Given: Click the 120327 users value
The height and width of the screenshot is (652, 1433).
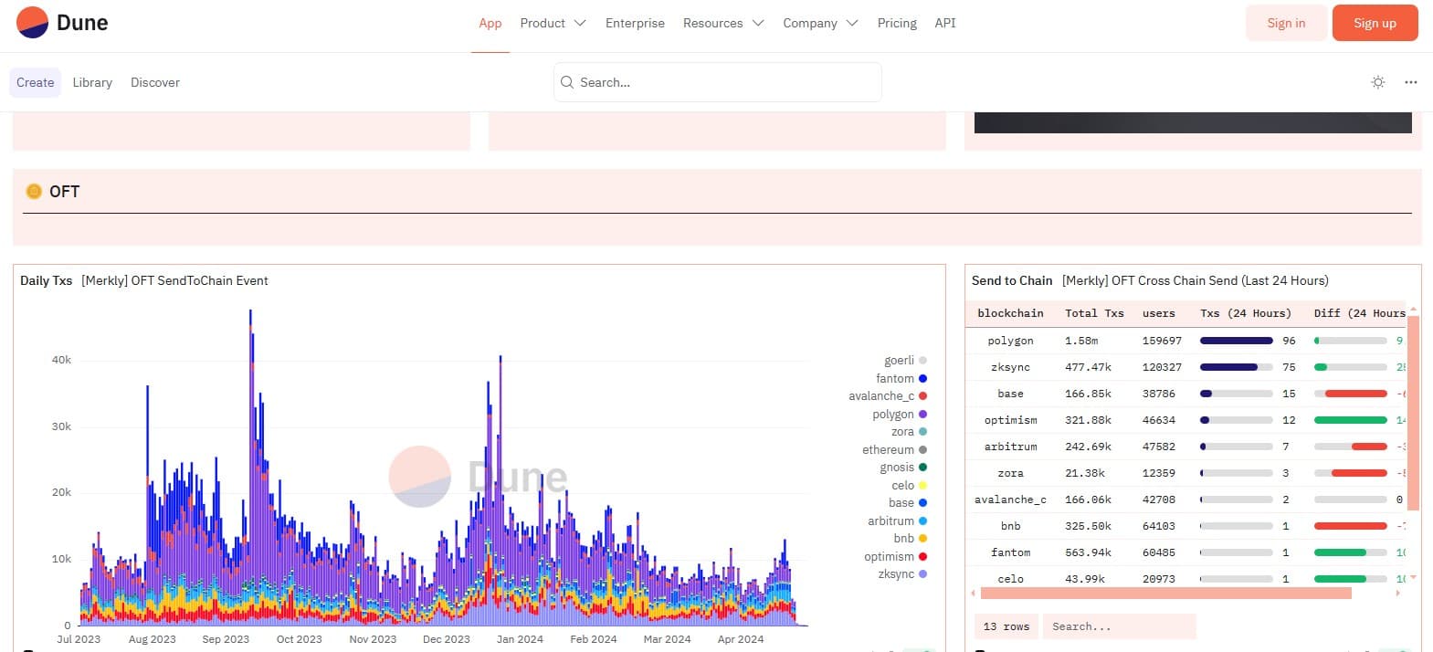Looking at the screenshot, I should (1162, 367).
